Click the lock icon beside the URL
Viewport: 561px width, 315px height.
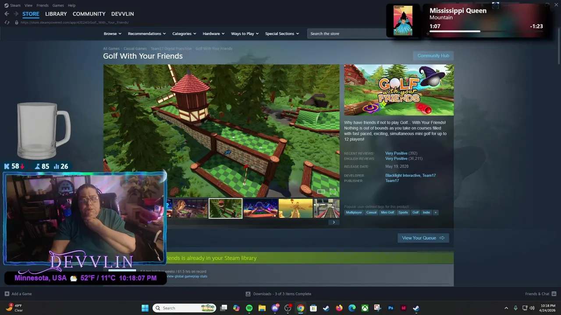(x=17, y=22)
